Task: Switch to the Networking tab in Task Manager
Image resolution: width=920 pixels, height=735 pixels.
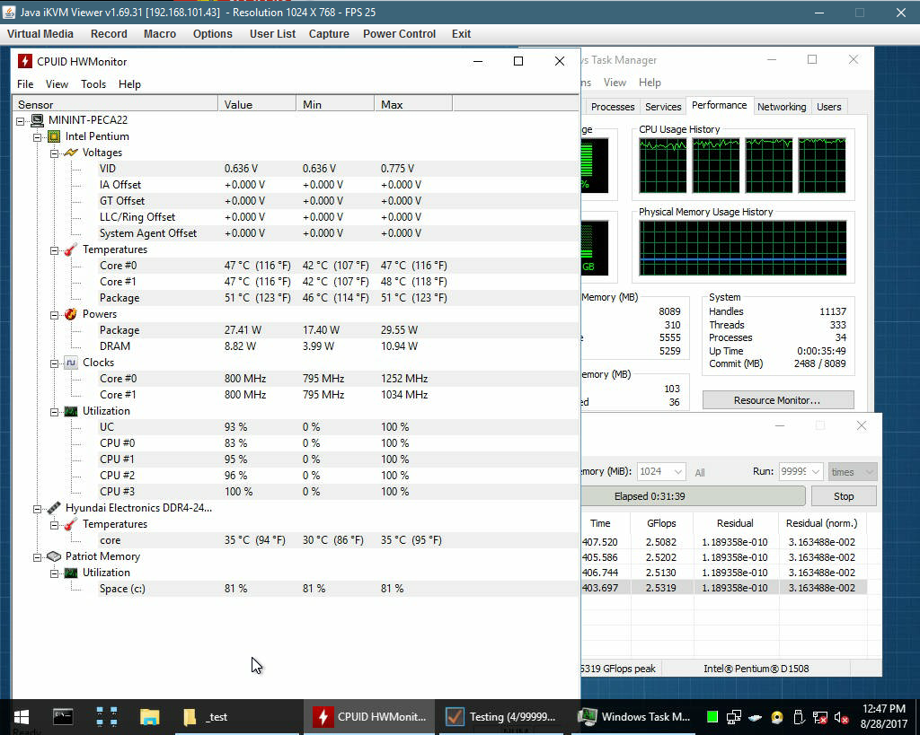Action: click(x=782, y=107)
